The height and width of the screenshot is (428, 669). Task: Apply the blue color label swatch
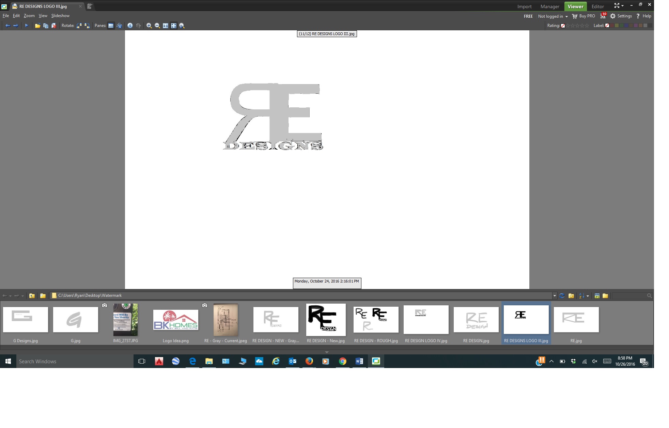[x=626, y=26]
